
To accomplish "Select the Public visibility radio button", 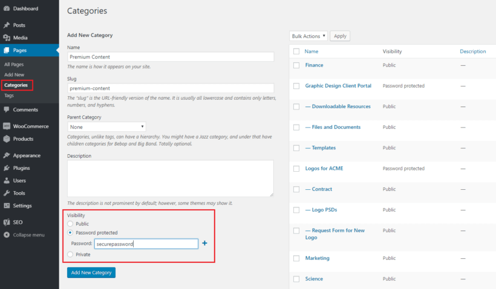I will pyautogui.click(x=70, y=224).
